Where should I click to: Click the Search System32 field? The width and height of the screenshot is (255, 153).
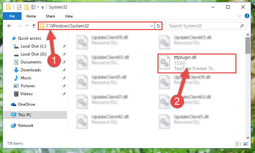click(203, 26)
